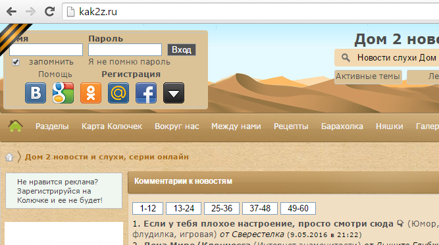Open the Активные темы button
Image resolution: width=439 pixels, height=245 pixels.
click(368, 76)
